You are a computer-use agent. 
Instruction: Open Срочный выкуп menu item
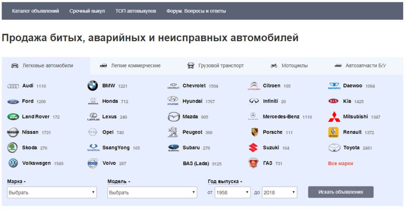(x=87, y=11)
